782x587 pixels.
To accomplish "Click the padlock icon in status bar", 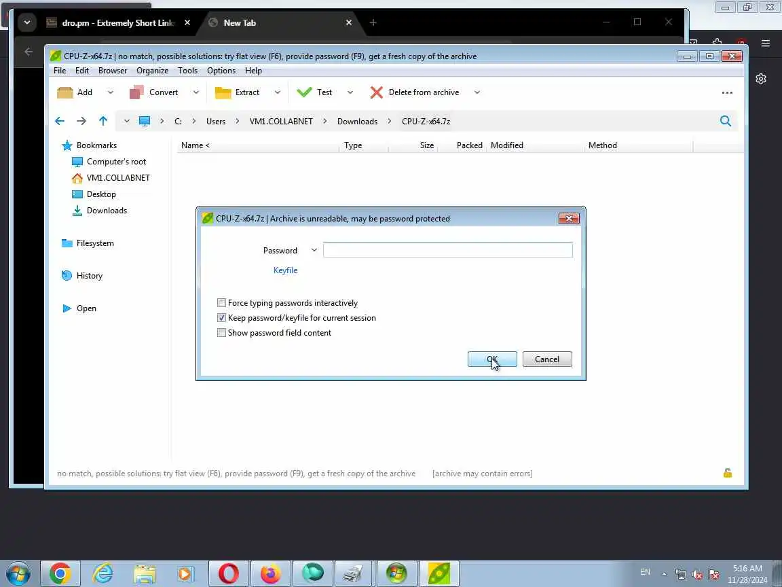I will point(728,473).
